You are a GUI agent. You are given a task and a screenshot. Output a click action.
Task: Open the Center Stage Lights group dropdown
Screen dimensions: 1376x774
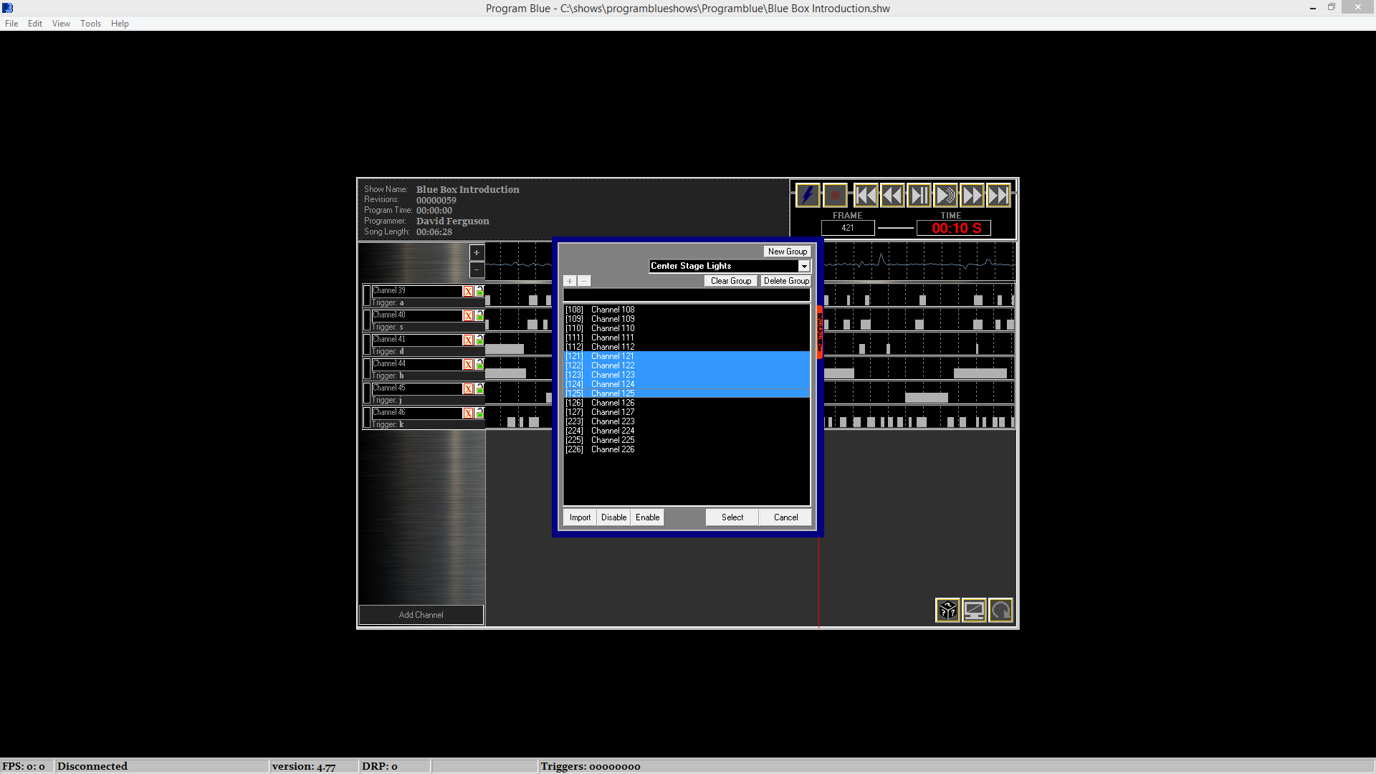pyautogui.click(x=803, y=266)
